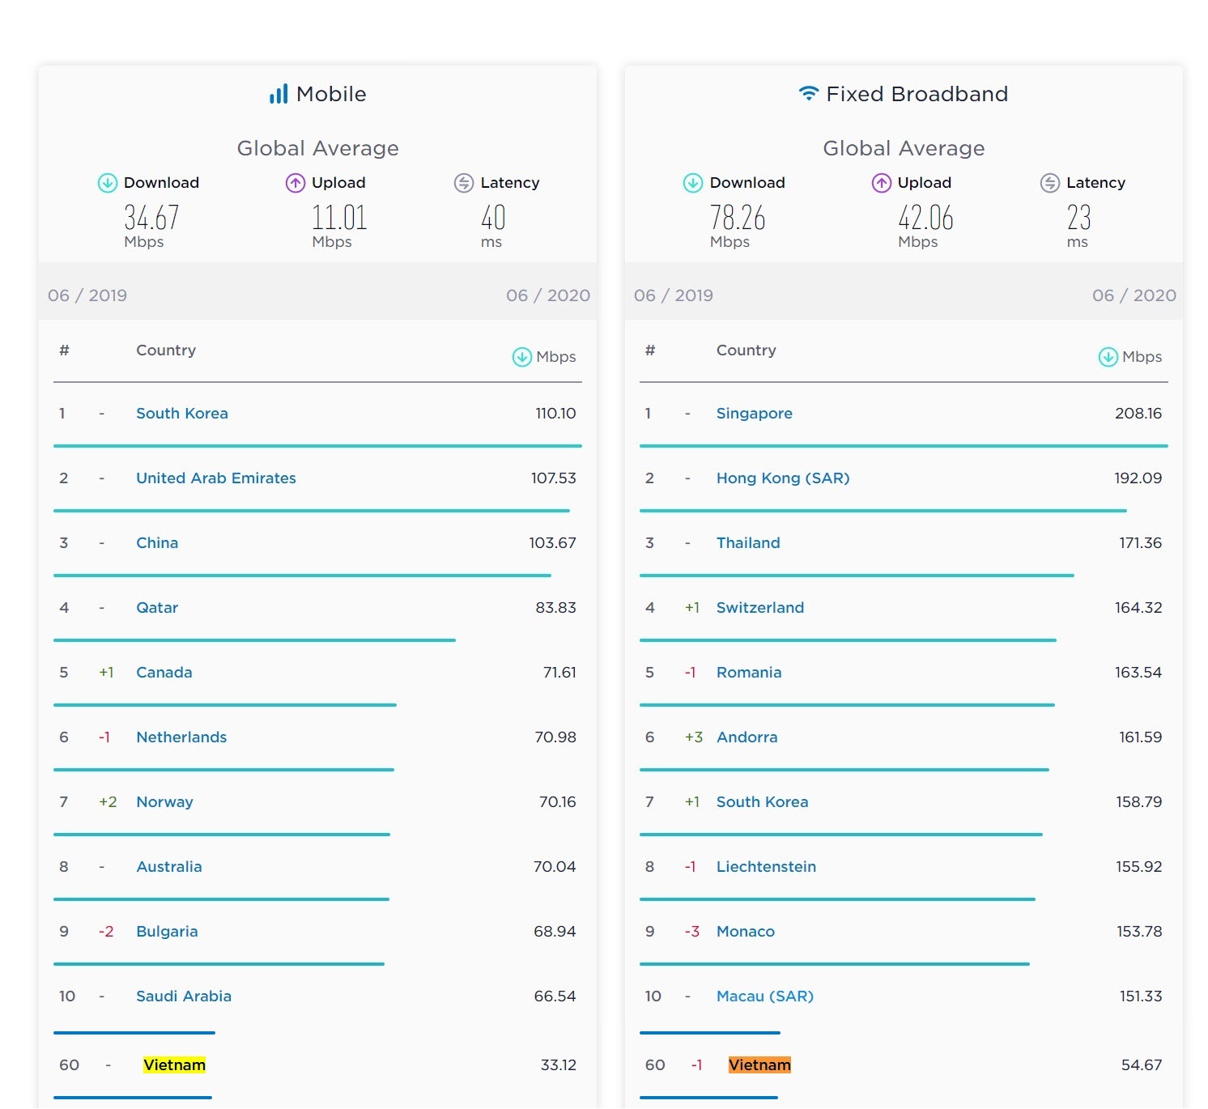Click Mobile Download arrow icon
Screen dimensions: 1208x1109
point(108,183)
